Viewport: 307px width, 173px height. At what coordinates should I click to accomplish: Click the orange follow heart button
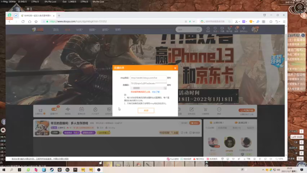pyautogui.click(x=195, y=123)
